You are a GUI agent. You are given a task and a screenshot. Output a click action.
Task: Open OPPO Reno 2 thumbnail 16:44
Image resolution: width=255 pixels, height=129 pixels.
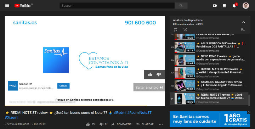pyautogui.click(x=185, y=60)
